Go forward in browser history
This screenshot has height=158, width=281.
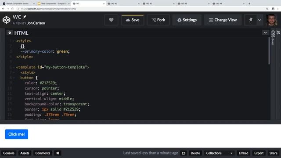click(x=8, y=9)
